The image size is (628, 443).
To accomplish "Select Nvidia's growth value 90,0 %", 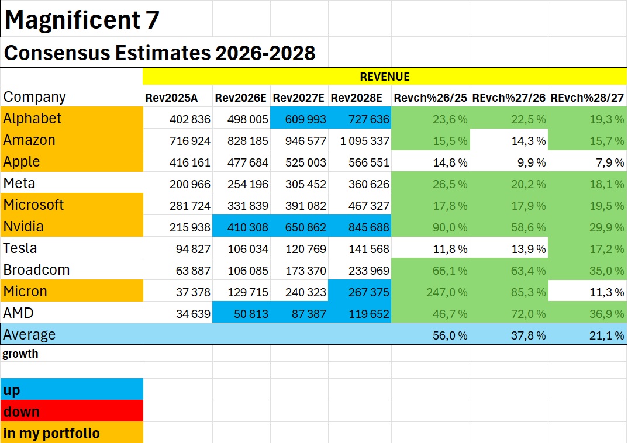I will coord(430,227).
